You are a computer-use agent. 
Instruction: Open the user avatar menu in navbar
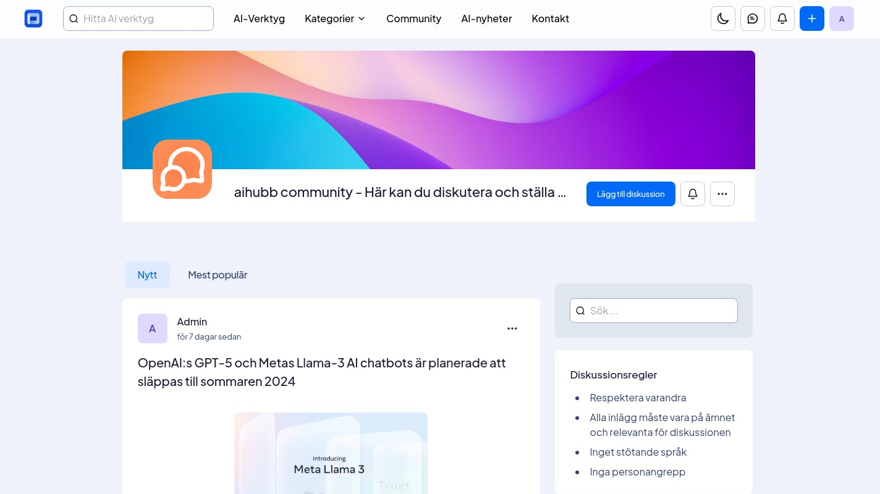(842, 19)
